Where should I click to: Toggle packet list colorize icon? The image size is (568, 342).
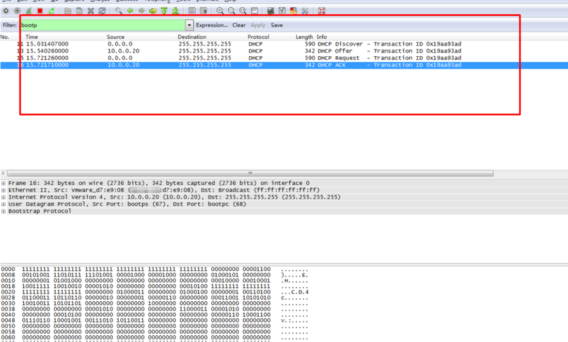pos(192,11)
